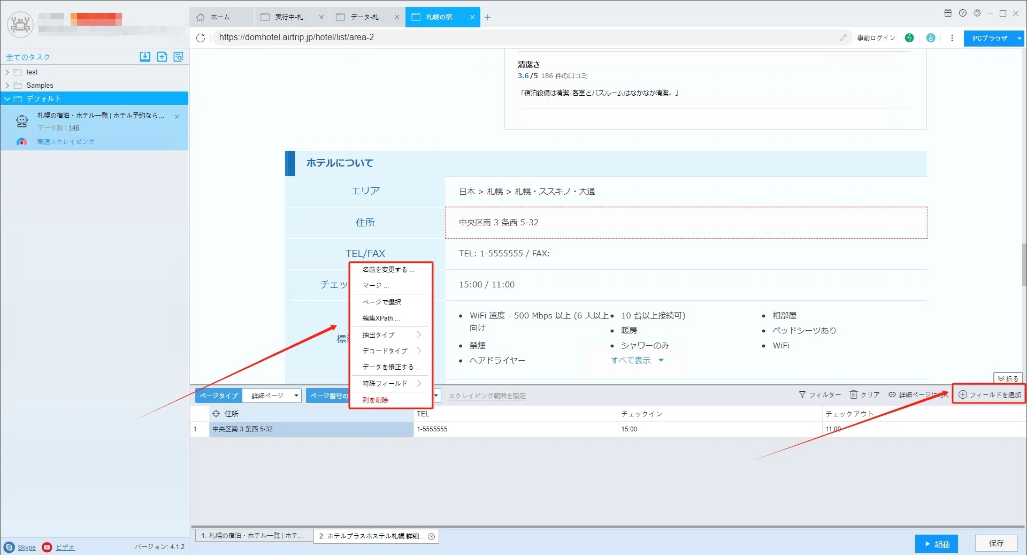This screenshot has height=555, width=1027.
Task: Remove the 札幌の宿泊 task with its X
Action: [177, 116]
